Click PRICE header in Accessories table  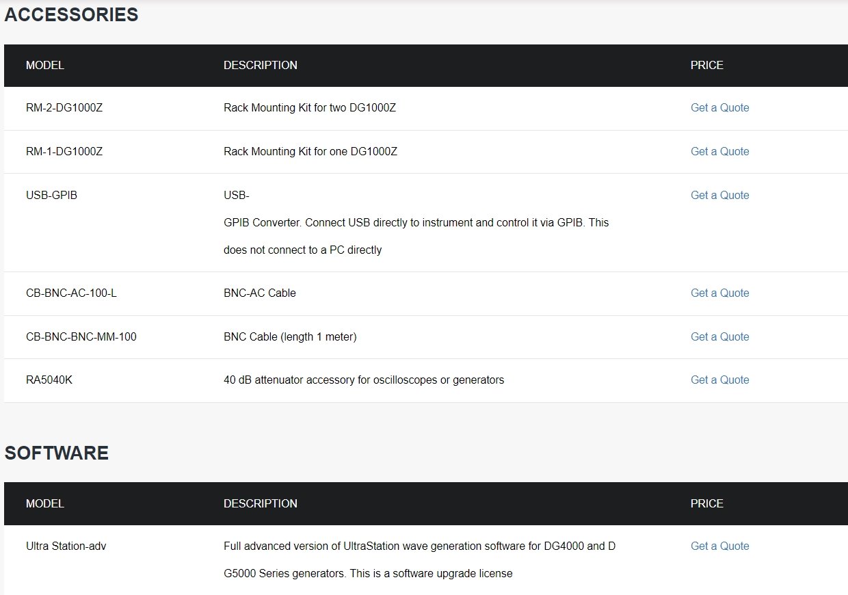click(707, 65)
